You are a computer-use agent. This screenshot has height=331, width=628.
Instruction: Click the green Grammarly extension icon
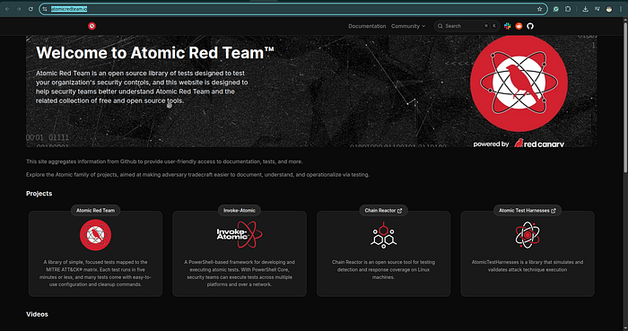[556, 9]
